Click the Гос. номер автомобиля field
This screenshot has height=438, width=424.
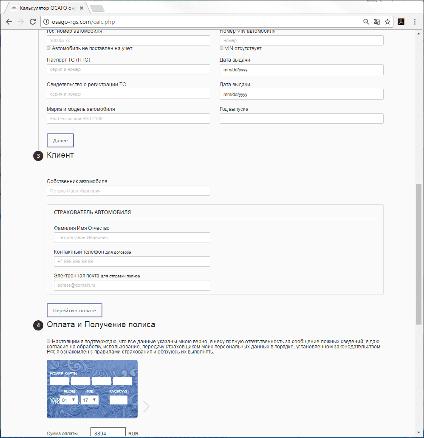pos(128,40)
